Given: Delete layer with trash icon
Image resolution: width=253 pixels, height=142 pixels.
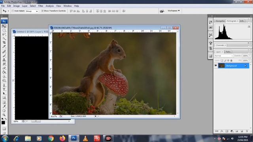Looking at the screenshot, I should pyautogui.click(x=247, y=131).
